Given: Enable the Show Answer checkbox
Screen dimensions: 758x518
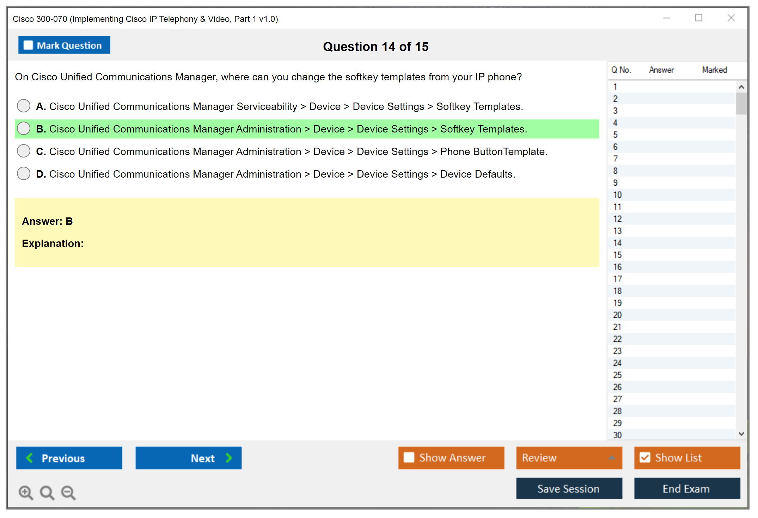Looking at the screenshot, I should click(x=409, y=457).
